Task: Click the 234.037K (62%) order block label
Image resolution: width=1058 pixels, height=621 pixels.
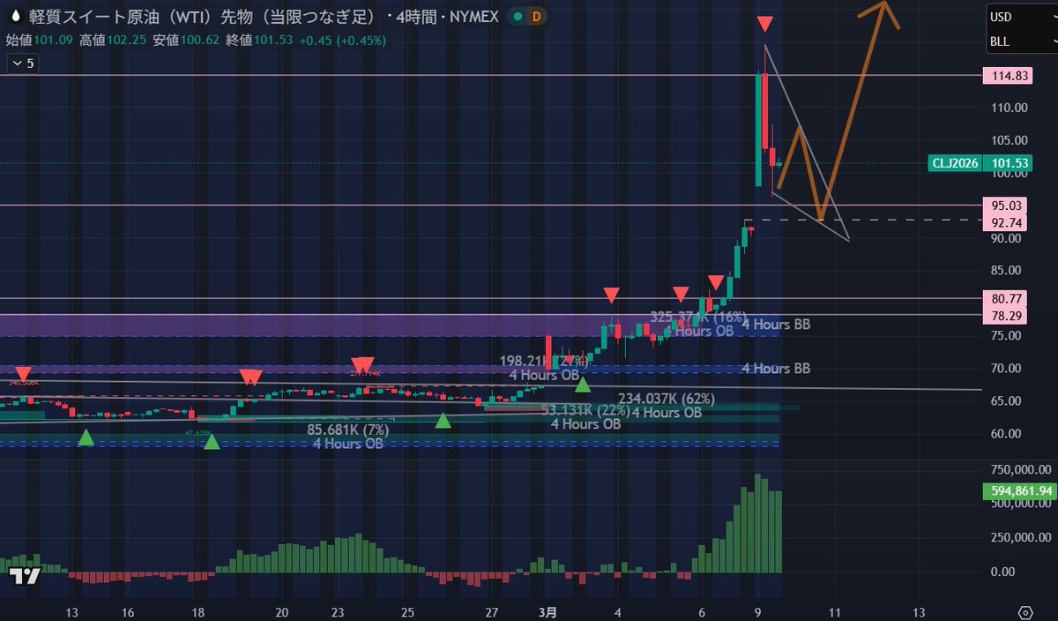Action: (667, 399)
